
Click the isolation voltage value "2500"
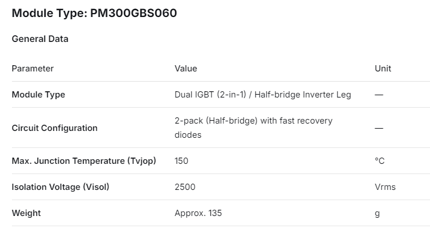click(x=184, y=187)
